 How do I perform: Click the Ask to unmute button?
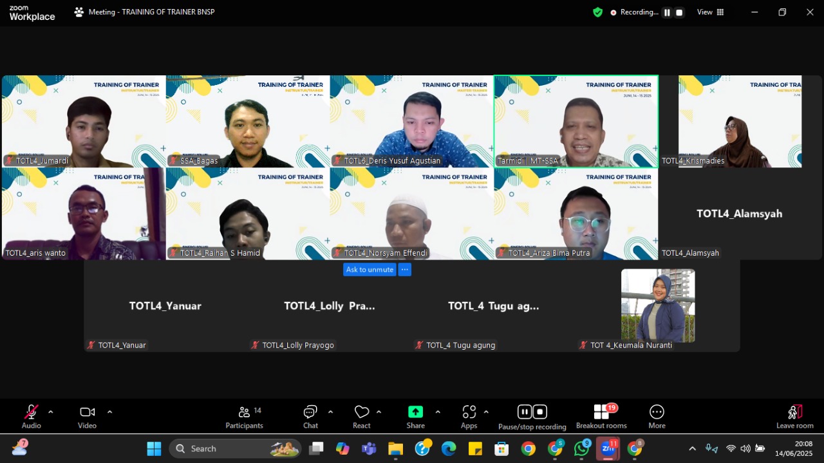click(370, 270)
